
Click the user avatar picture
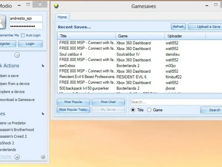pos(2,22)
